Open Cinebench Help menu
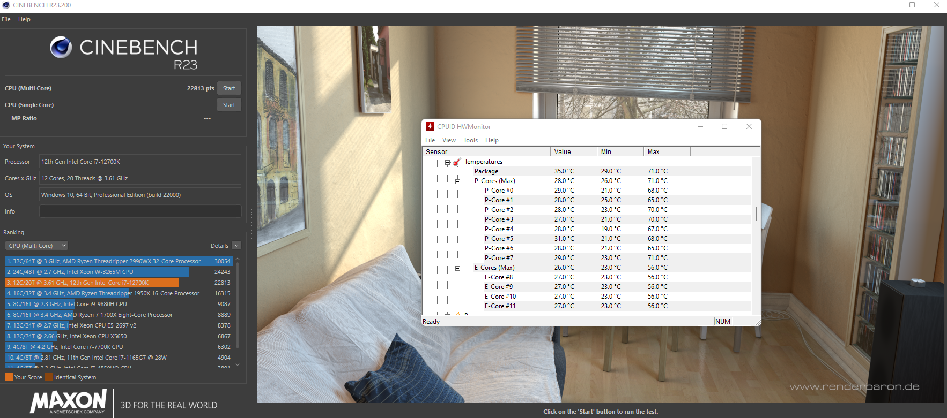 pos(24,19)
